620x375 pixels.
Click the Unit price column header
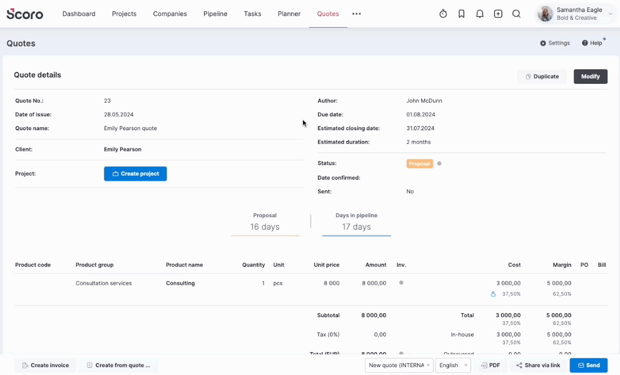326,265
